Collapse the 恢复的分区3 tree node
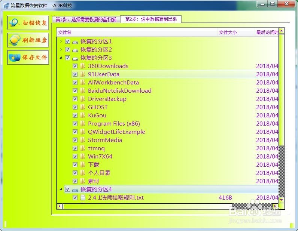 click(x=61, y=58)
